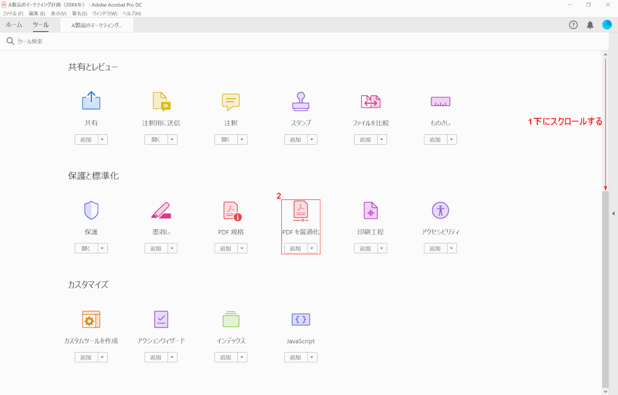The image size is (618, 395).
Task: Open the 印刷工程 tool icon
Action: (x=370, y=211)
